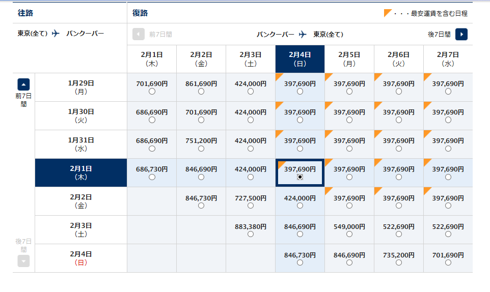Choose 397,690円 fare: 1月30日 outbound, 2月5日 return
The image size is (490, 292).
(x=349, y=120)
